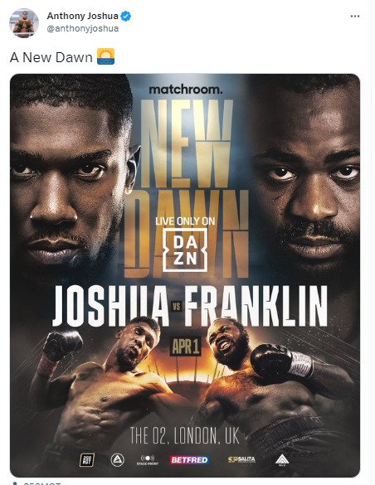Screen dimensions: 375x485
Task: Click the @anthonyjoshua handle
Action: click(x=83, y=28)
